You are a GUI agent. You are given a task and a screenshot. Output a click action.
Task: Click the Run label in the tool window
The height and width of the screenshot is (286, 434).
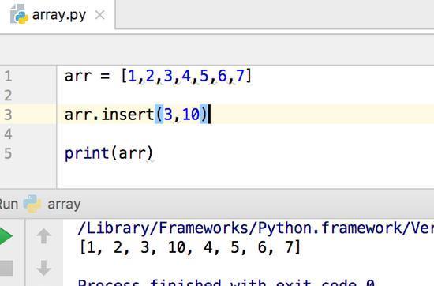9,205
